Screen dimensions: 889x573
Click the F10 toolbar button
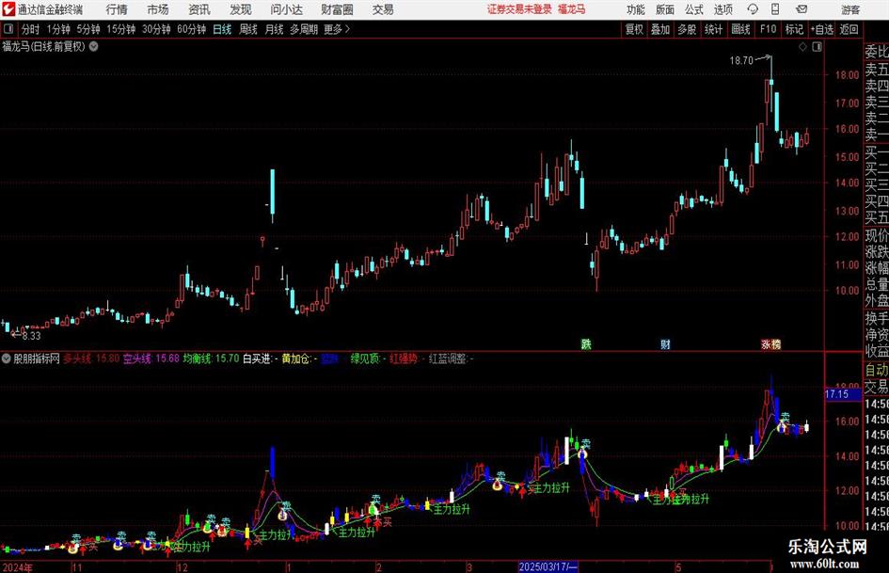click(x=769, y=29)
